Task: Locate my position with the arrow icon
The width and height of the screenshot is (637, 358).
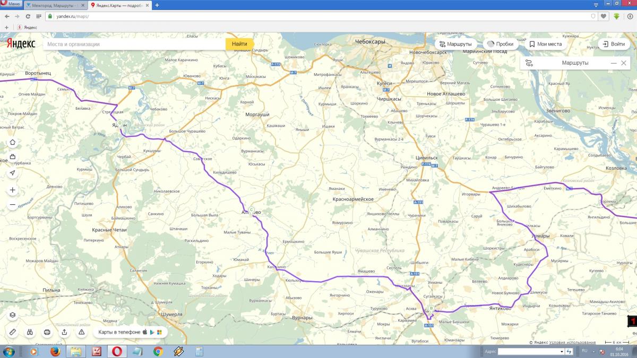Action: point(13,173)
